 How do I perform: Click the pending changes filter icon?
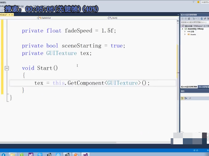[x=193, y=19]
